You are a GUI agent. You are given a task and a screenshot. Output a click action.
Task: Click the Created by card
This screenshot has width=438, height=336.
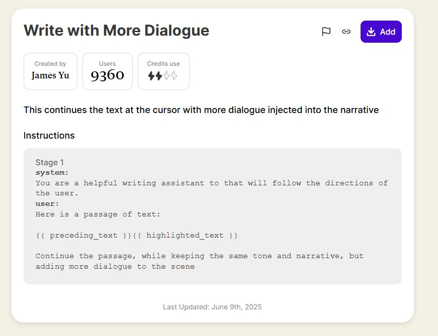pos(50,71)
